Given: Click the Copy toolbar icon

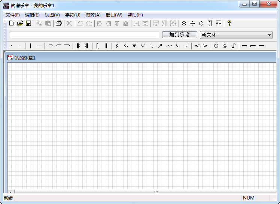Looking at the screenshot, I should [39, 23].
